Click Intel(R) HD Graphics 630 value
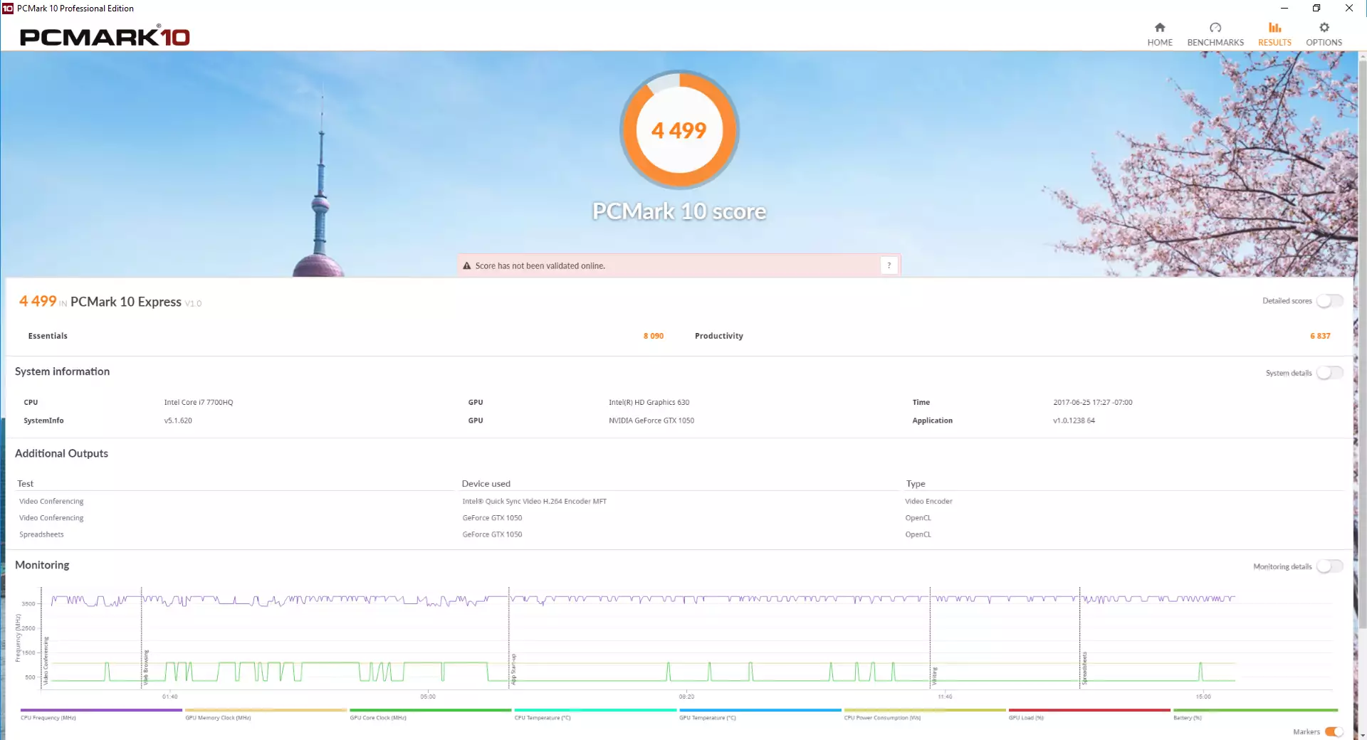 point(649,403)
